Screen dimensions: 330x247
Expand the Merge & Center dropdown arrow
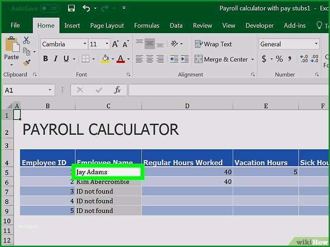tap(252, 59)
